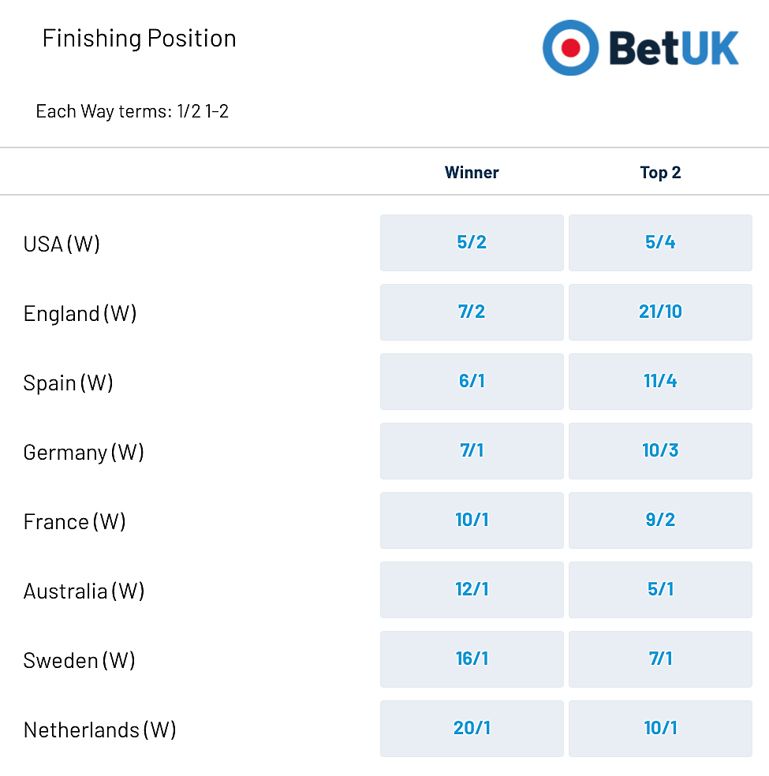The image size is (769, 776).
Task: Click the BetUK target logo icon
Action: (x=570, y=48)
